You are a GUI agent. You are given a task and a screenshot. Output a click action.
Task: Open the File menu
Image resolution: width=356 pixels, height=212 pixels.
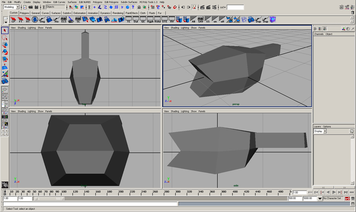pos(4,2)
